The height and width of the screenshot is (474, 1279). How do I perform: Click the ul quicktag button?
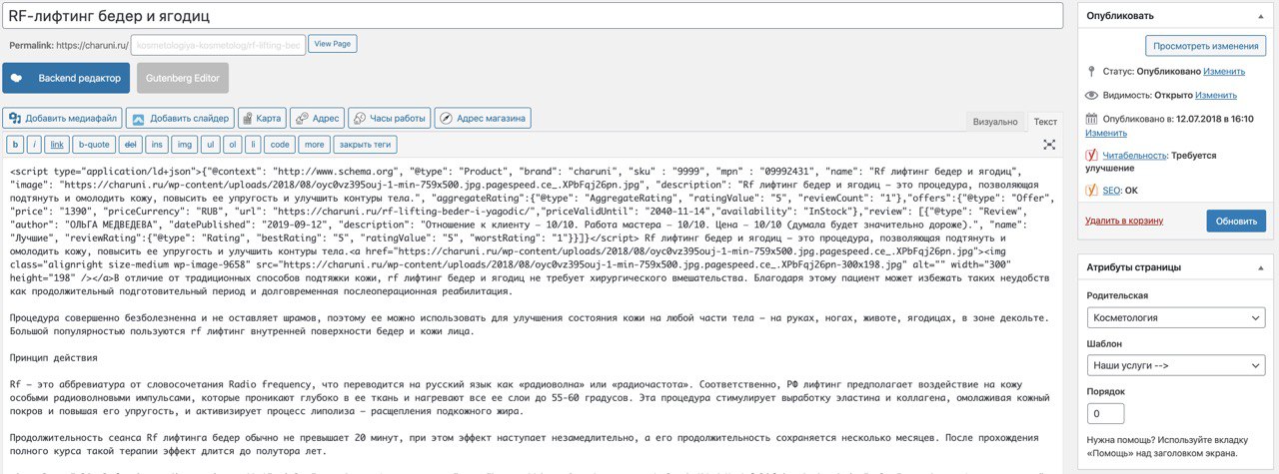pyautogui.click(x=210, y=145)
